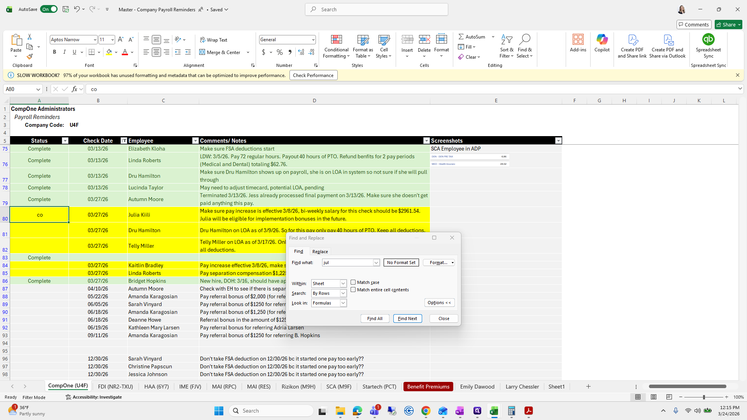Click the Conditional Formatting icon

[x=336, y=40]
